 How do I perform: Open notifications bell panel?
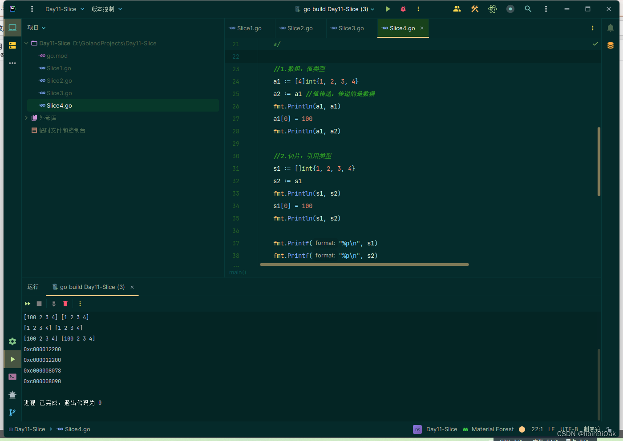pos(611,28)
